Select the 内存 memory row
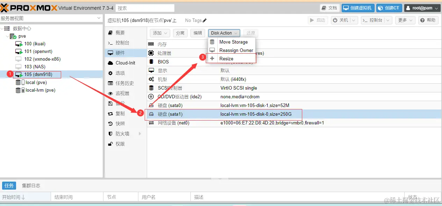The width and height of the screenshot is (442, 206). click(294, 44)
